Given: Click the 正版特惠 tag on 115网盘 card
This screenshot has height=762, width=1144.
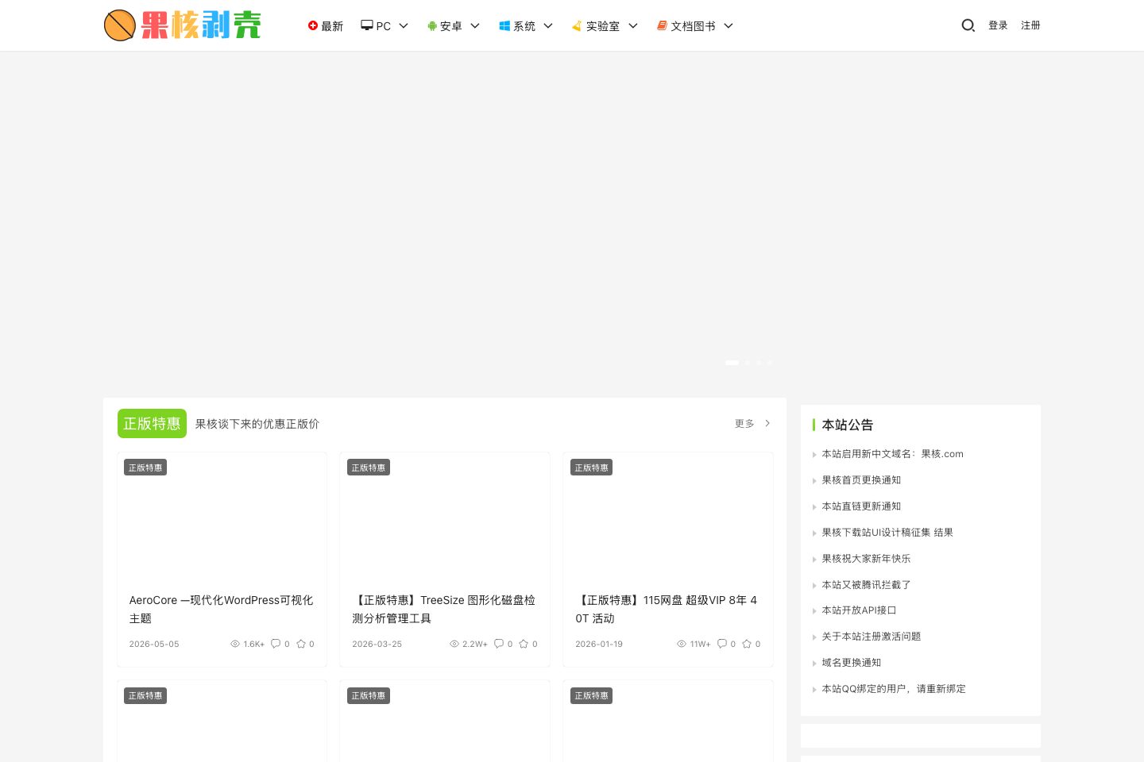Looking at the screenshot, I should click(x=592, y=468).
